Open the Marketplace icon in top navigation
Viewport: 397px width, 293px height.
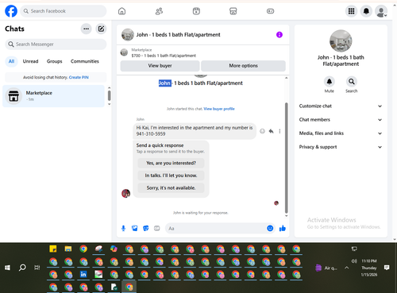coord(233,11)
